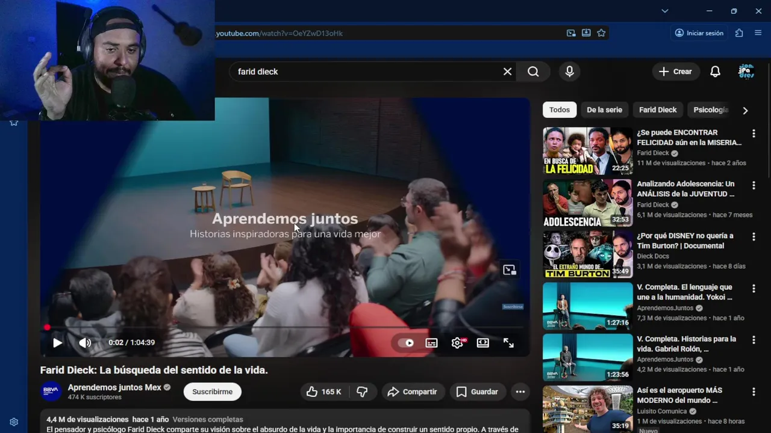Bookmark page with star icon

[601, 33]
